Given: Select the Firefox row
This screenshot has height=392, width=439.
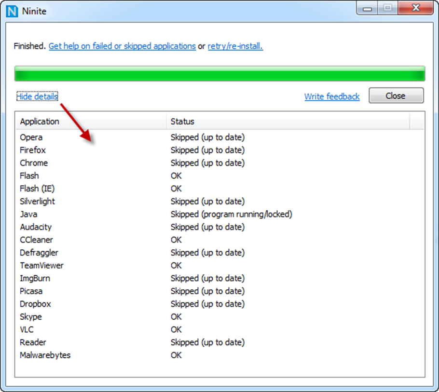Looking at the screenshot, I should tap(220, 150).
